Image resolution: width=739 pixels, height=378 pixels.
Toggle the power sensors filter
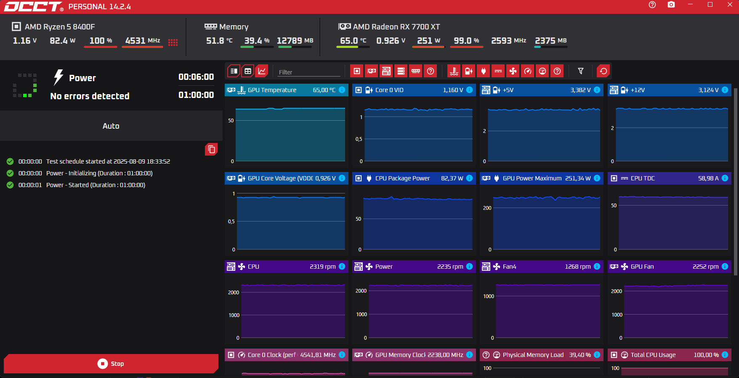click(483, 71)
